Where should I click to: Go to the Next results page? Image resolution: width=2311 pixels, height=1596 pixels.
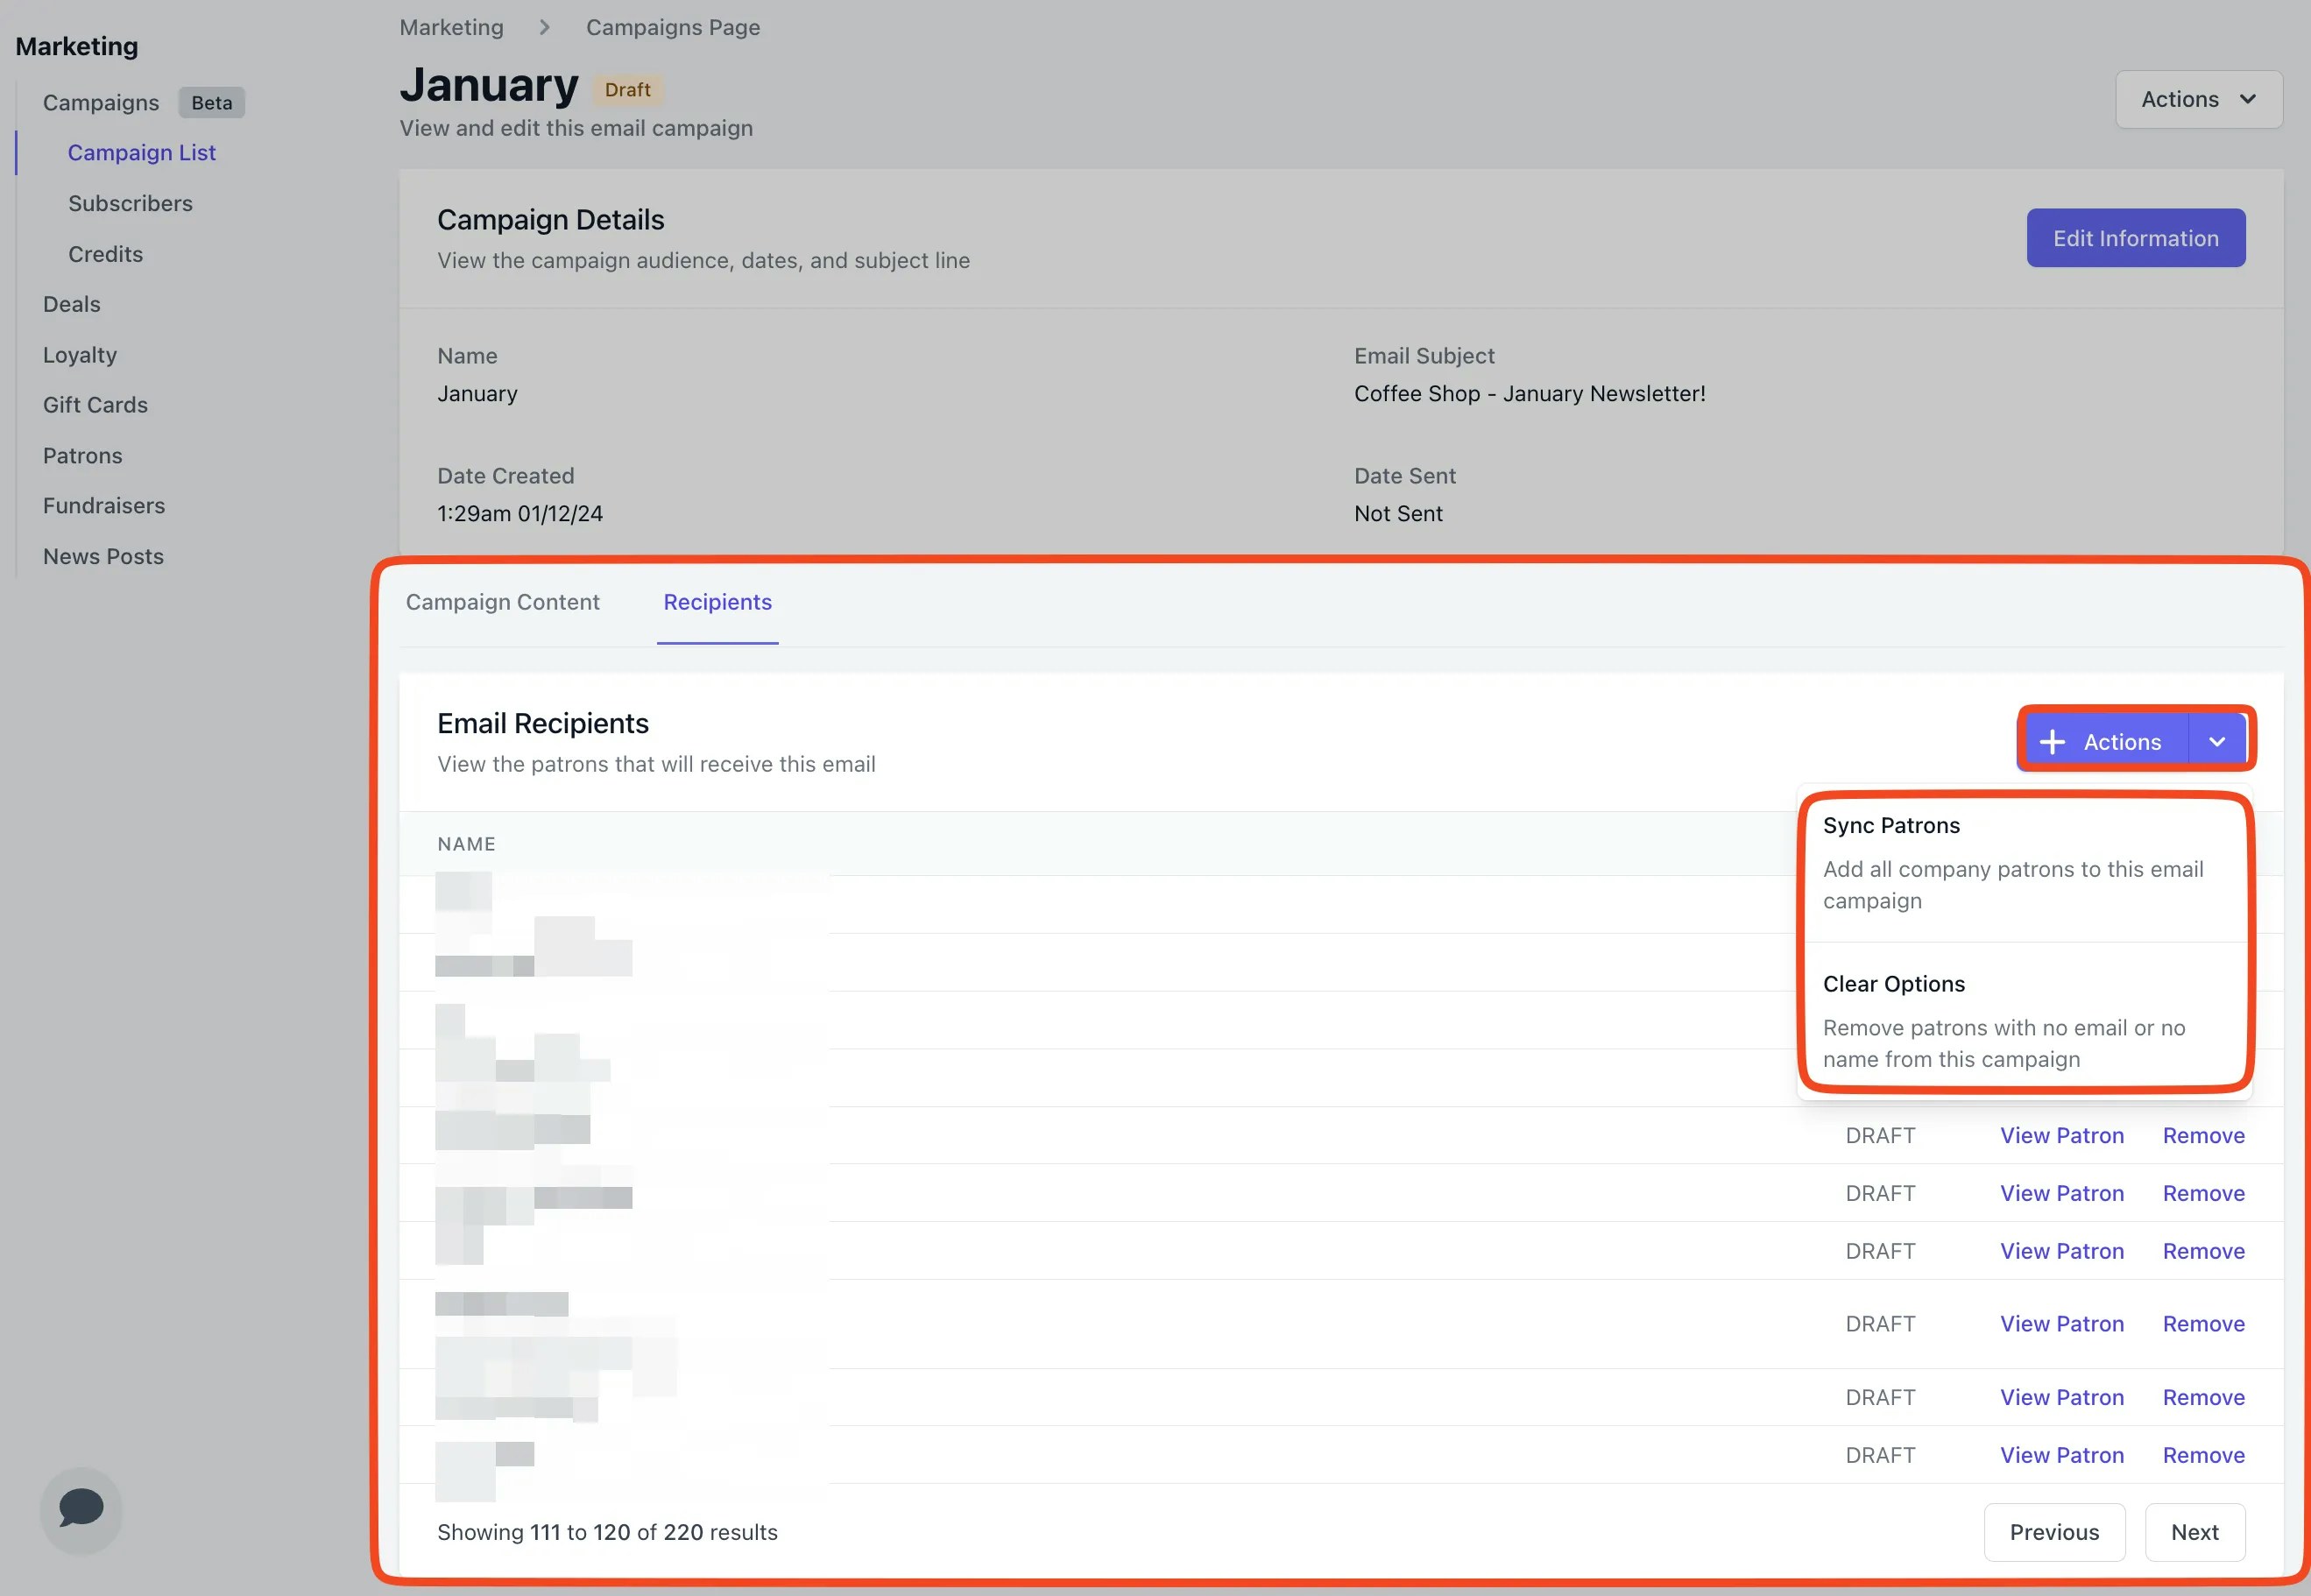(x=2194, y=1532)
